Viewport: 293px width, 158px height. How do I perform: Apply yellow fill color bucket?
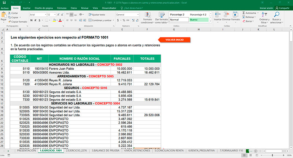[54, 20]
